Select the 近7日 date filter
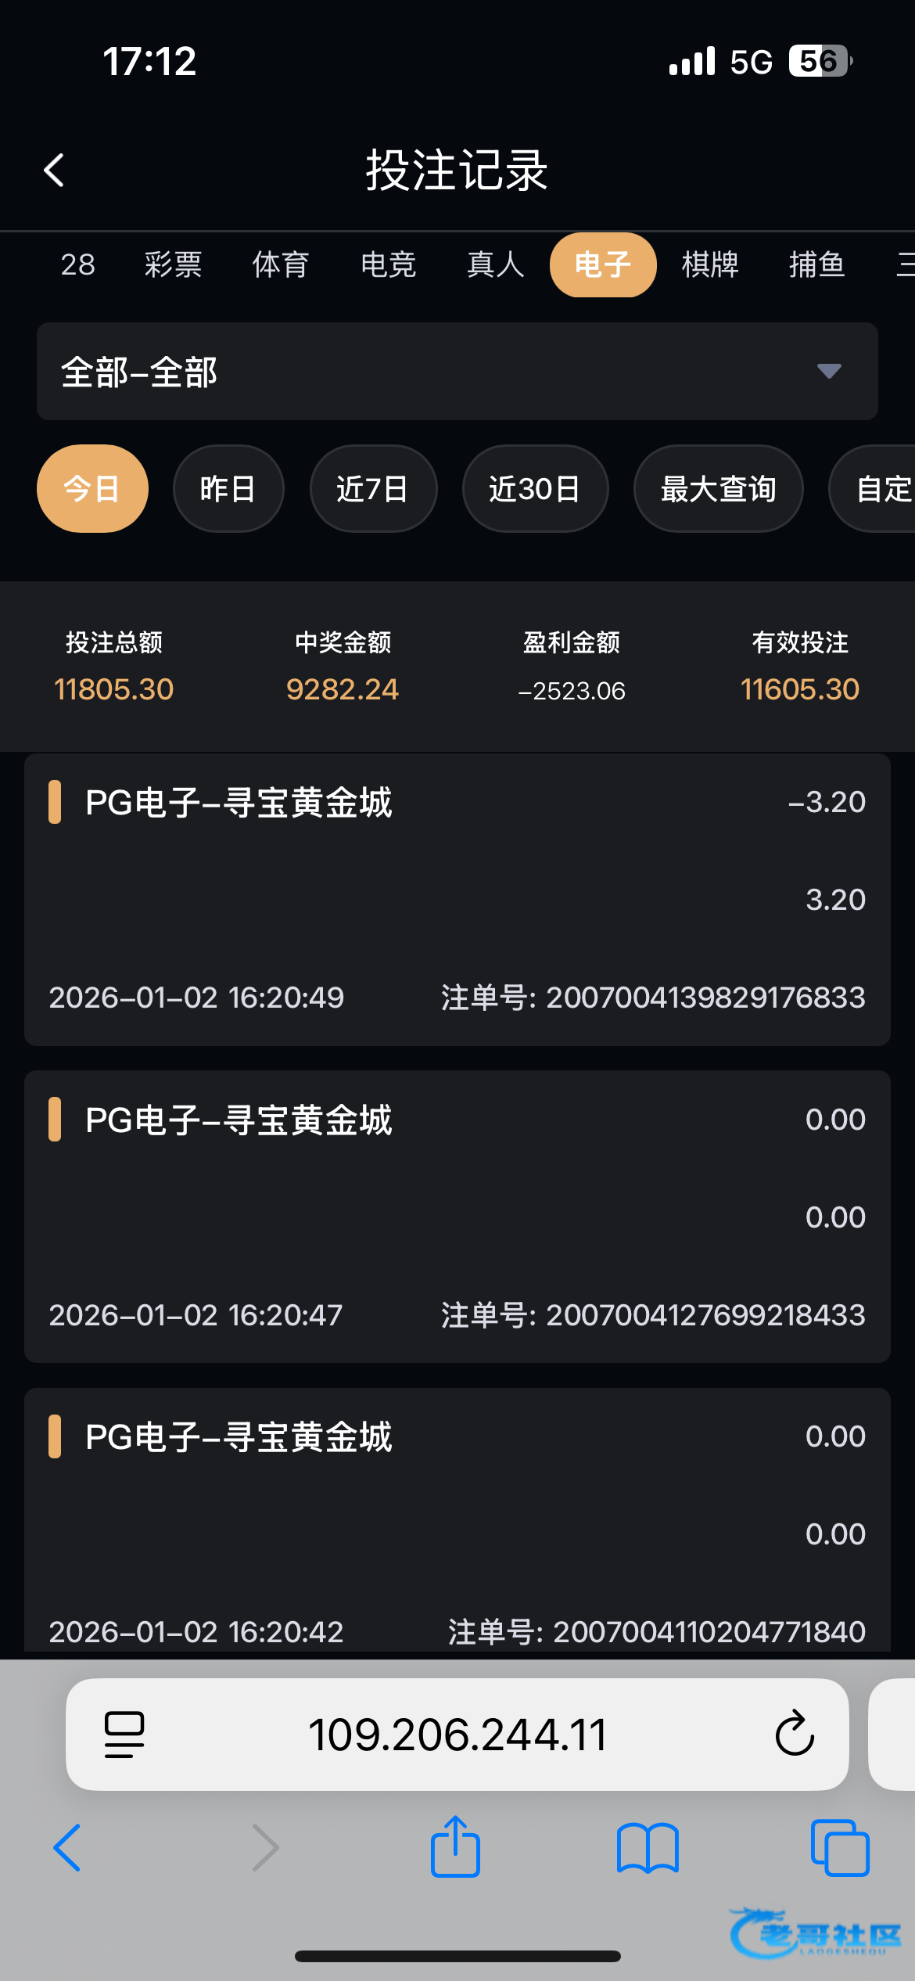Image resolution: width=915 pixels, height=1981 pixels. [x=372, y=489]
